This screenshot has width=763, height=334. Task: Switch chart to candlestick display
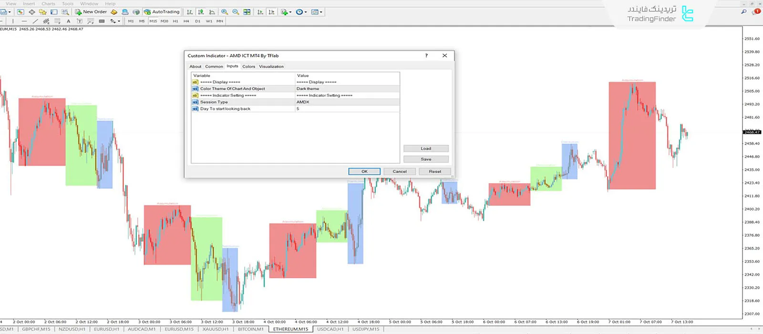[x=201, y=12]
